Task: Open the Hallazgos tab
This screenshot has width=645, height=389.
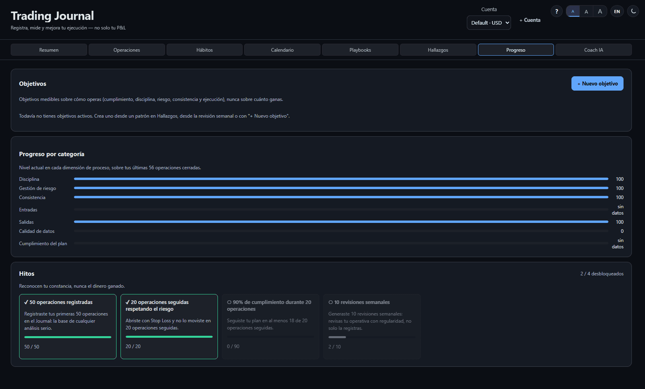Action: [438, 50]
